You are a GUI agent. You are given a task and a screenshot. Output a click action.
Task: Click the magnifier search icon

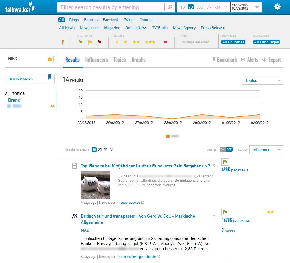tap(170, 7)
